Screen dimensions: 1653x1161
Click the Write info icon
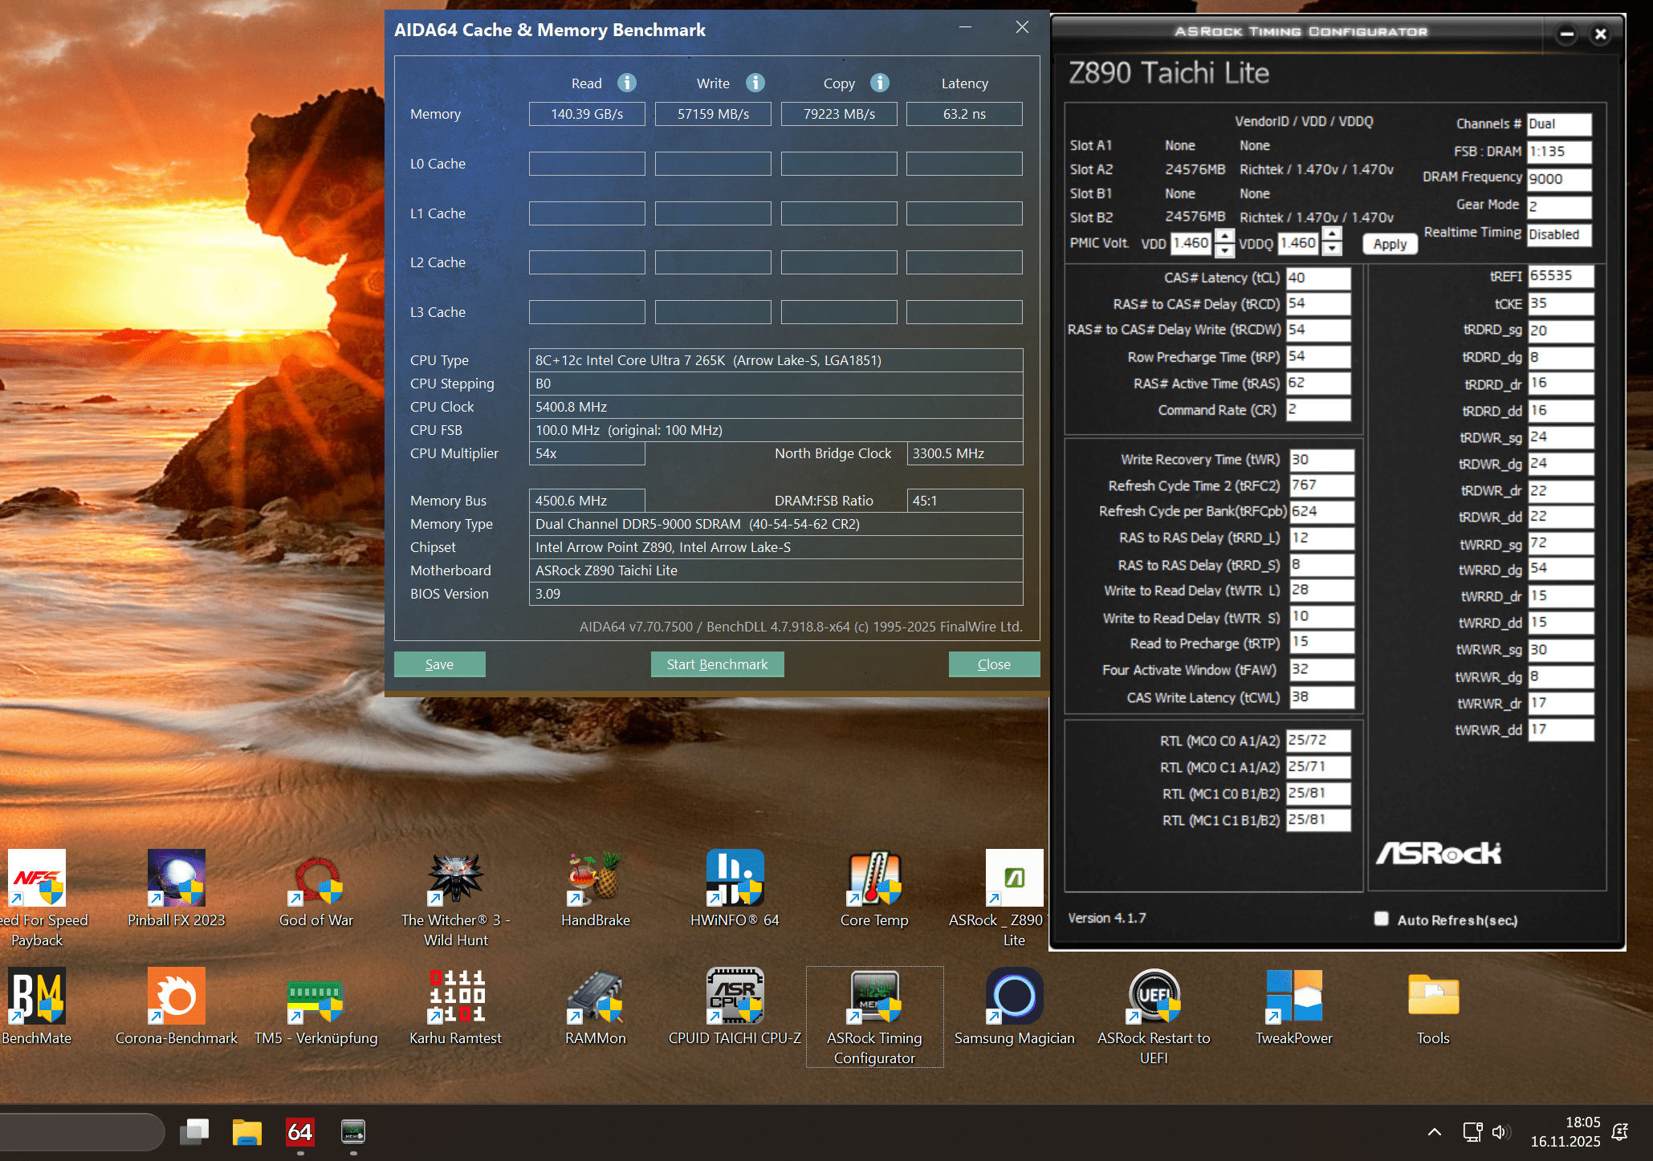(755, 83)
